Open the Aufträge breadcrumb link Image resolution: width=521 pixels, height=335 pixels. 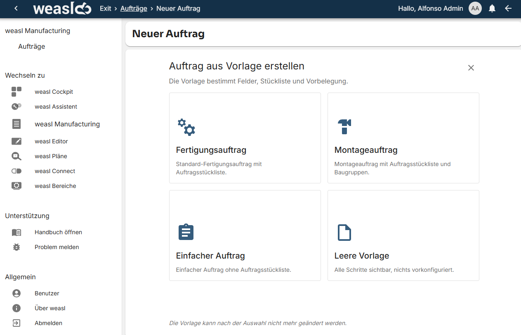point(134,8)
